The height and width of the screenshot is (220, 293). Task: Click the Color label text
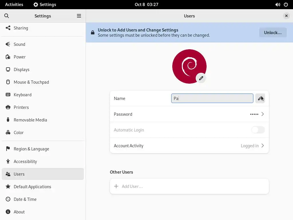(x=19, y=132)
